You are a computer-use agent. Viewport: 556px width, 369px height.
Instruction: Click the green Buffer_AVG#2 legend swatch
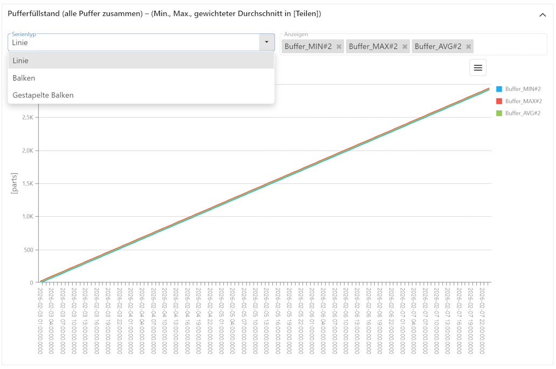[499, 113]
